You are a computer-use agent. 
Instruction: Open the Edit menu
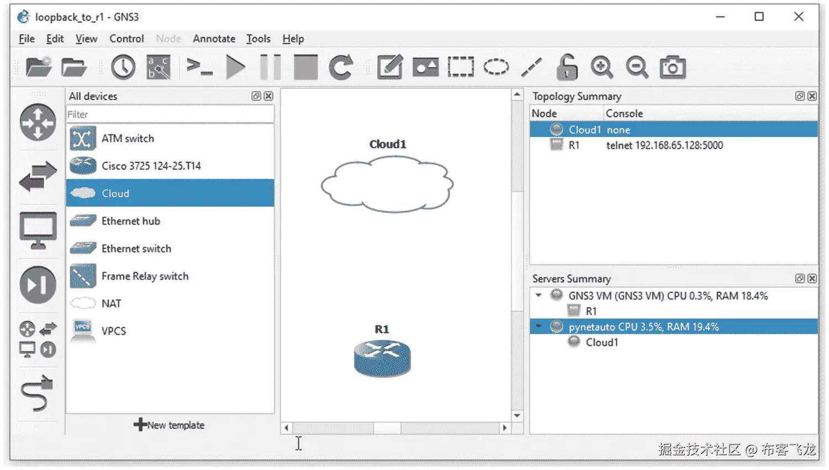pyautogui.click(x=55, y=39)
